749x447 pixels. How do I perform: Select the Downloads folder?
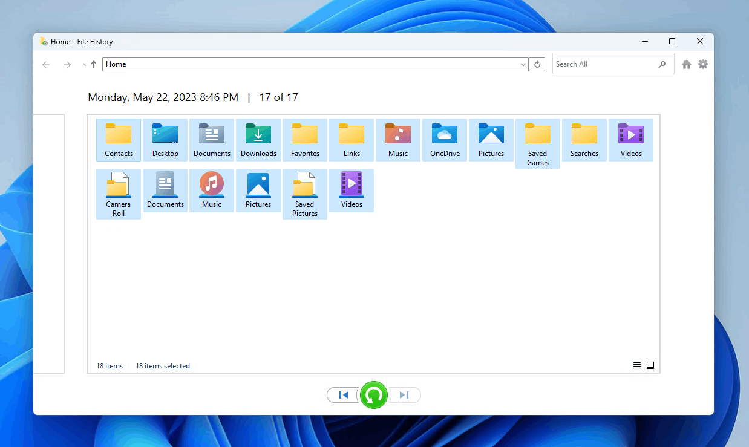coord(258,140)
